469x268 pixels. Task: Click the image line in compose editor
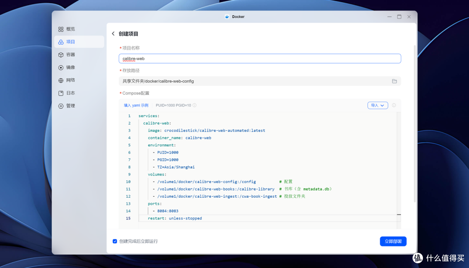click(206, 130)
